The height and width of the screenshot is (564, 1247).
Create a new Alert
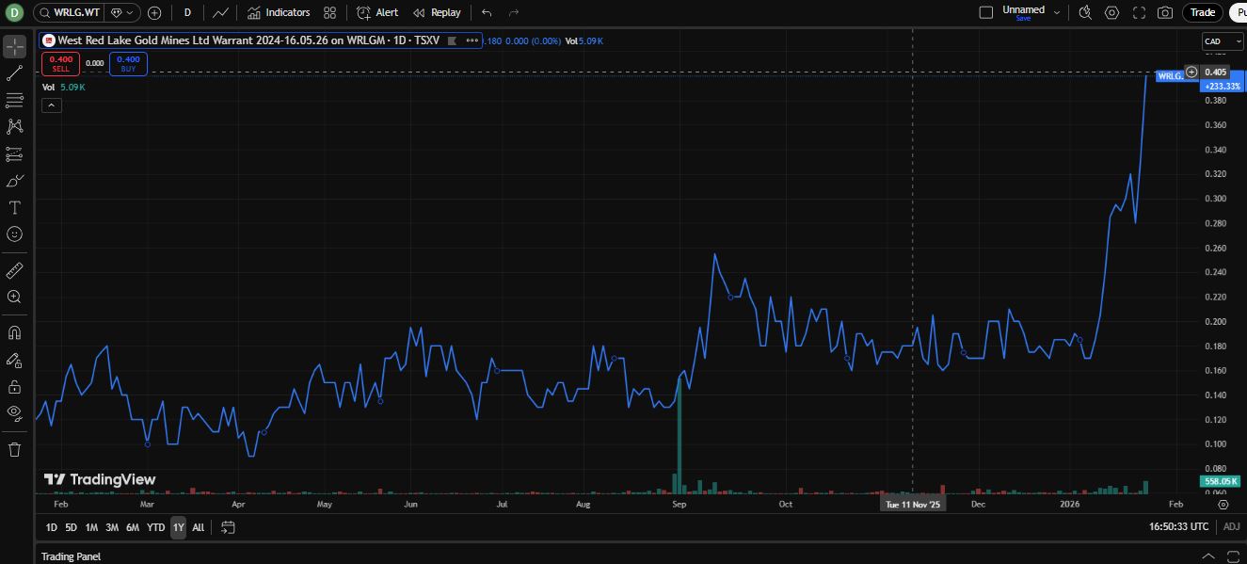coord(377,12)
